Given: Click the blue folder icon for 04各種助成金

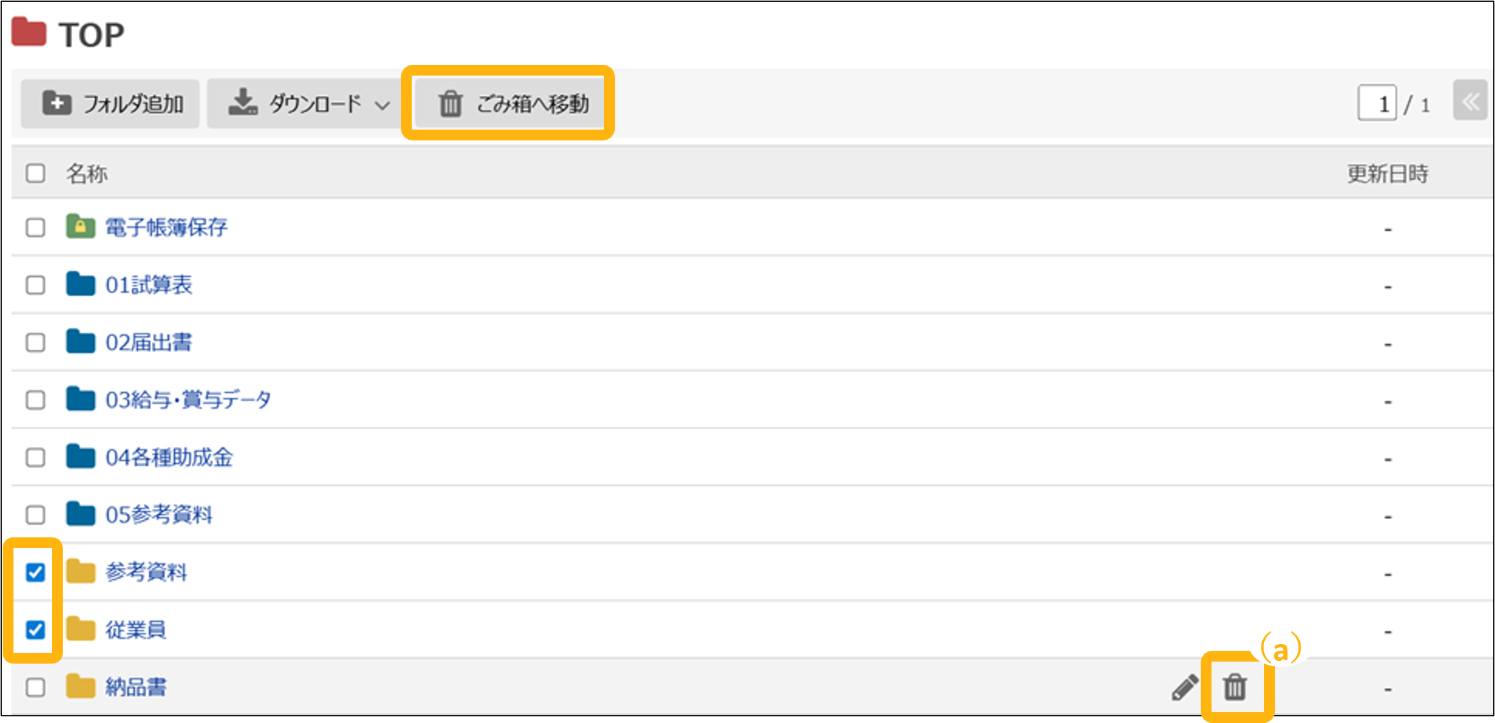Looking at the screenshot, I should click(x=80, y=457).
